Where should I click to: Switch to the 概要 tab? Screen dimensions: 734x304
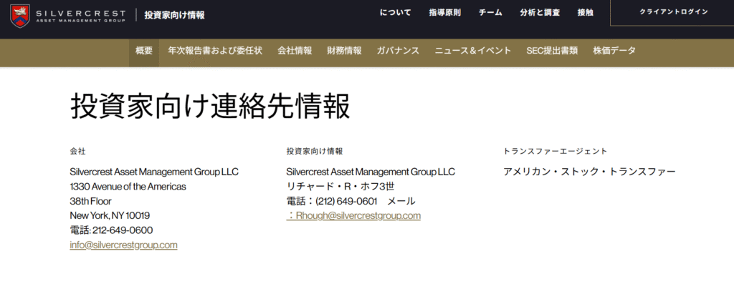(144, 51)
